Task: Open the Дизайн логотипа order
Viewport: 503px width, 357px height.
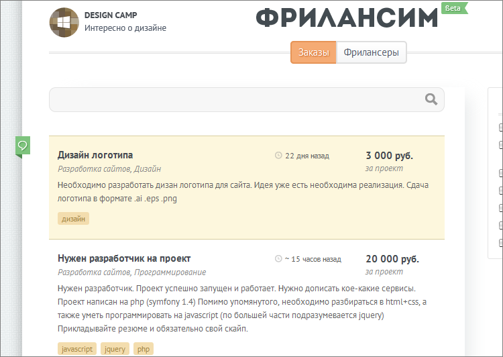Action: click(95, 155)
